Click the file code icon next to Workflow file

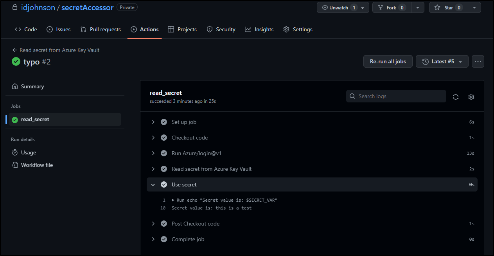point(15,165)
